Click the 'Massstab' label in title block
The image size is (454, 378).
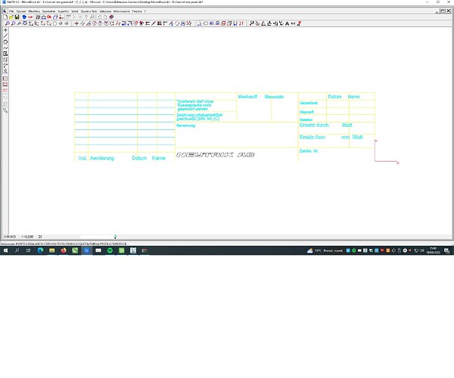274,97
